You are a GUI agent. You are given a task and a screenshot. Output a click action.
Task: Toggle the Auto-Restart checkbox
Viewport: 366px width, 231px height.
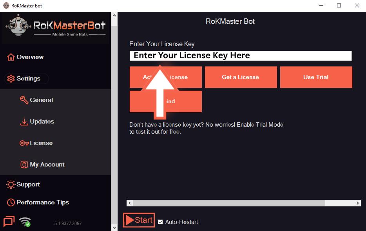pos(160,222)
